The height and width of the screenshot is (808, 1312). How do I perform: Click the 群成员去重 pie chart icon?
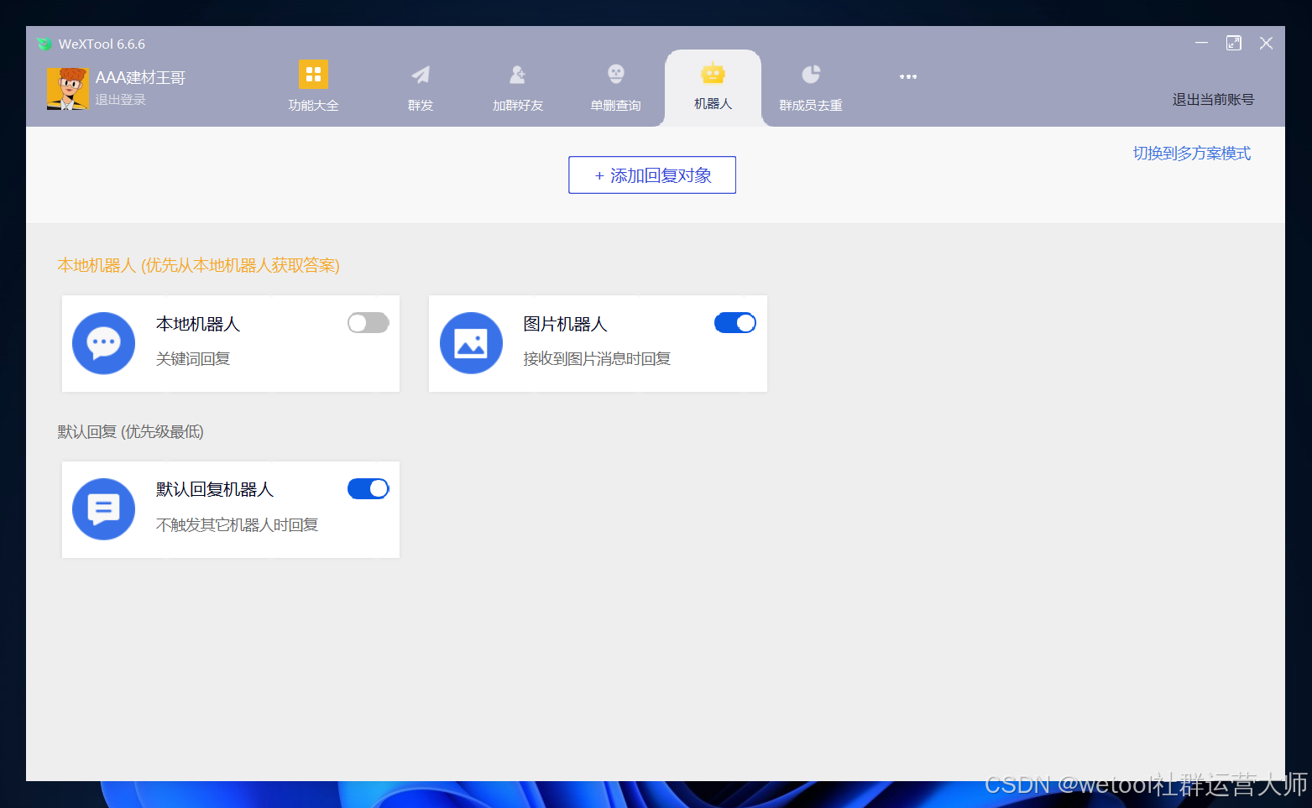pos(811,75)
